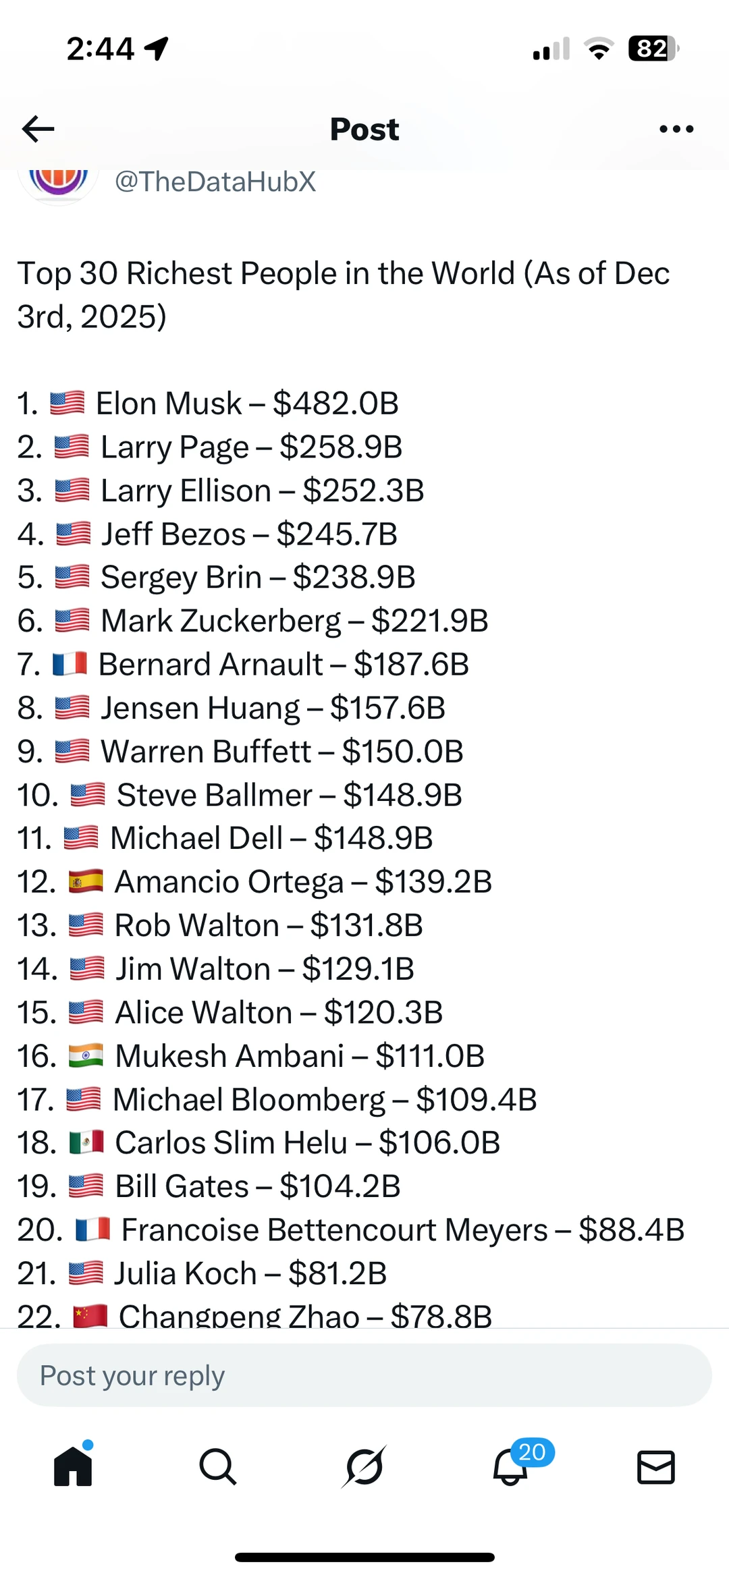Open the Messages envelope tab

point(656,1467)
